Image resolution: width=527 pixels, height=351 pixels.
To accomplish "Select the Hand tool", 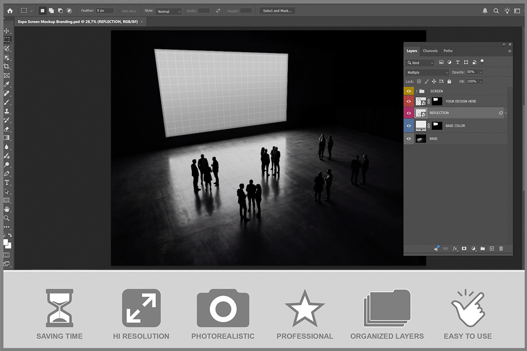I will (x=7, y=209).
